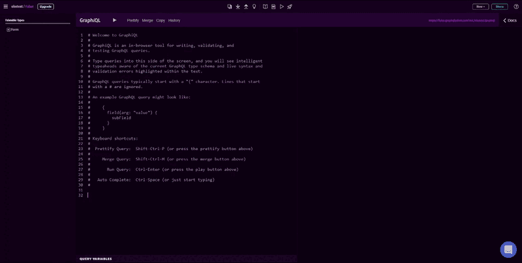Screen dimensions: 522x263
Task: Click the 'Merge Query: Shift-Ctrl-M' line
Action: 167,159
